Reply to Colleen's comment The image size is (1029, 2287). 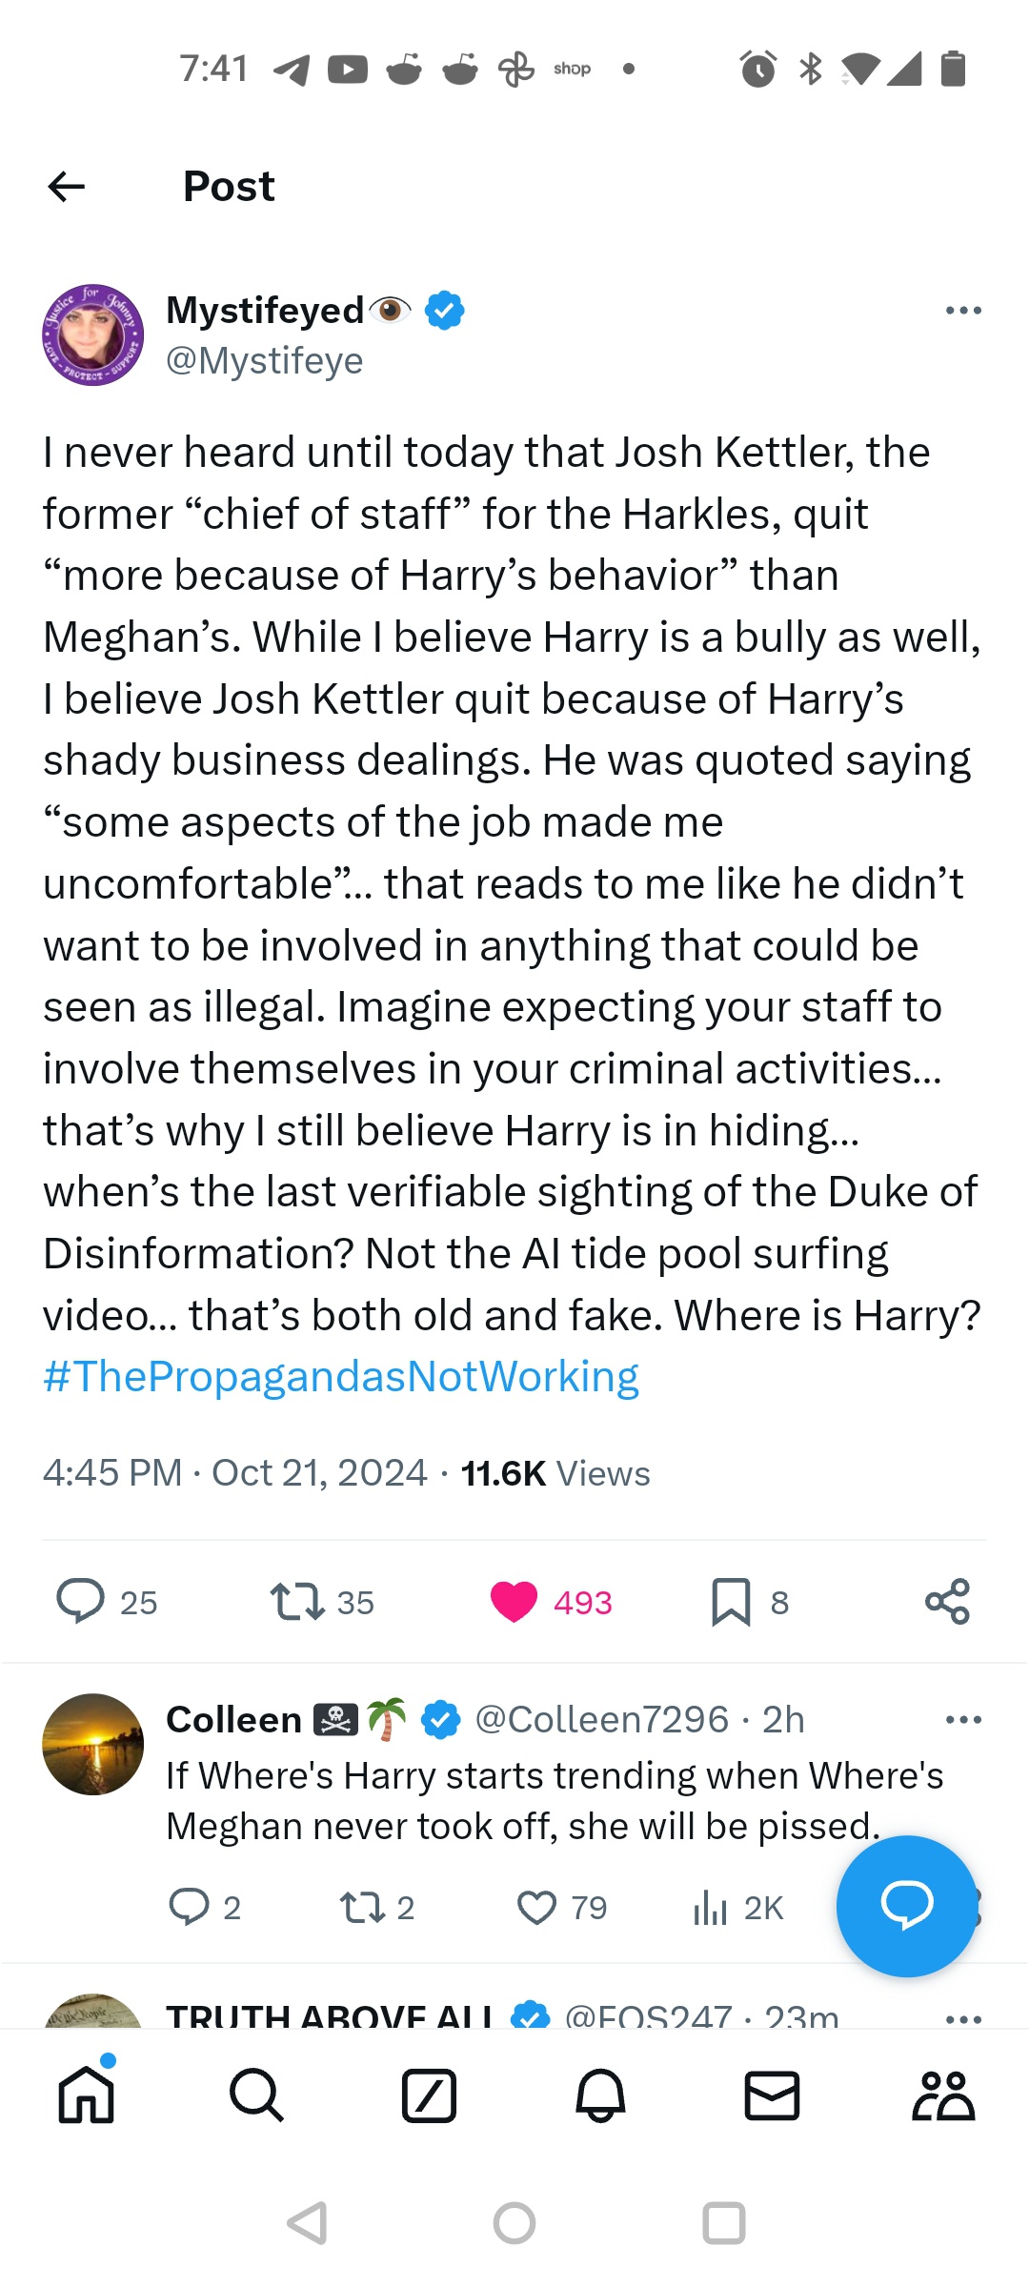click(189, 1908)
